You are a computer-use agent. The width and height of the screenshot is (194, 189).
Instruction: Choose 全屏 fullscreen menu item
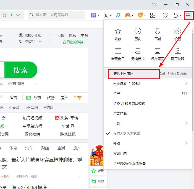[117, 93]
